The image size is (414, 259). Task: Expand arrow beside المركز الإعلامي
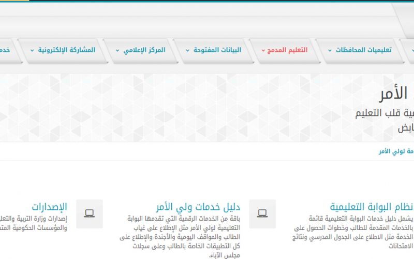tap(117, 50)
